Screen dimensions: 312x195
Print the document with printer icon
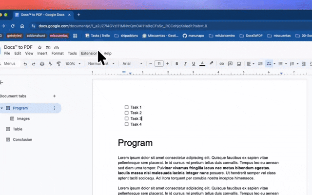42,64
